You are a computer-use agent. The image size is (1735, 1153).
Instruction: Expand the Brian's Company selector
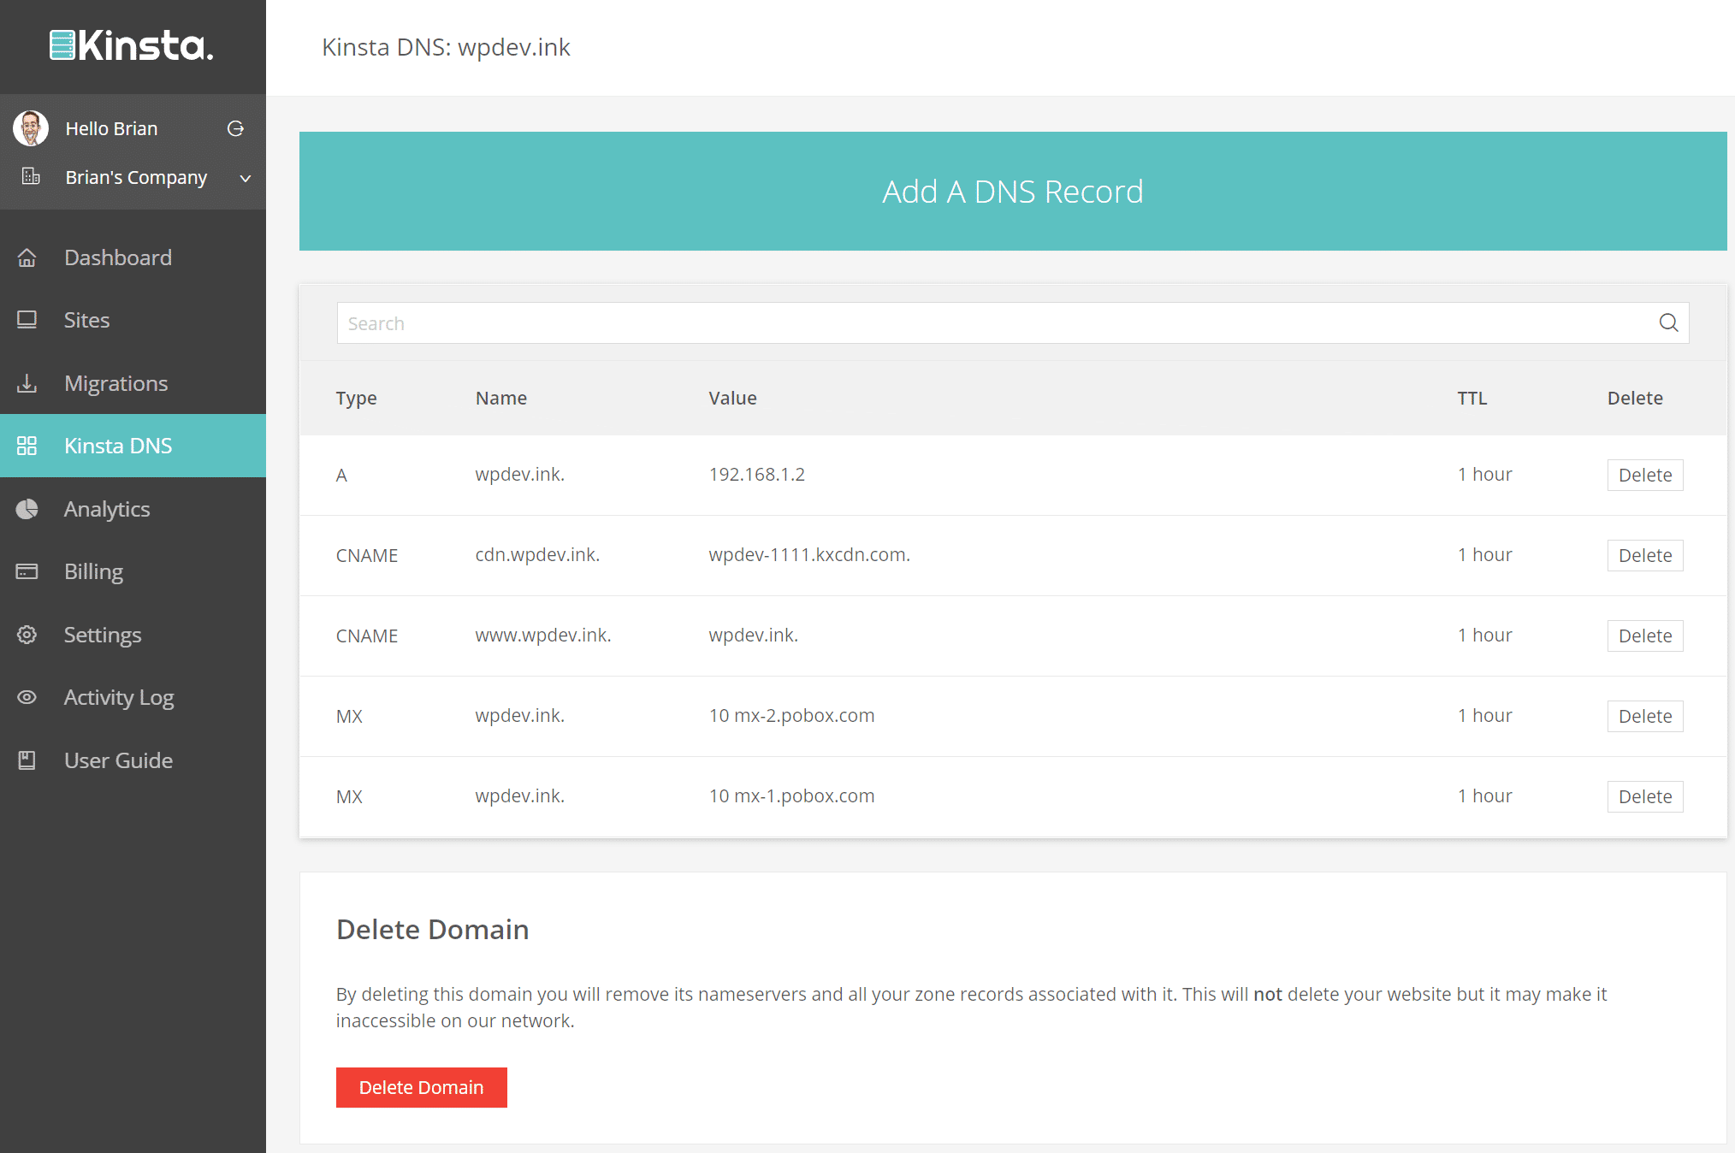[x=245, y=178]
